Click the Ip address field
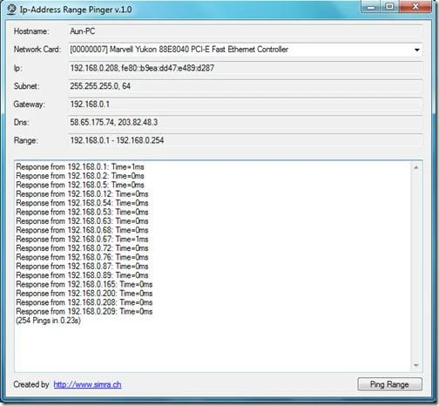 tap(245, 68)
